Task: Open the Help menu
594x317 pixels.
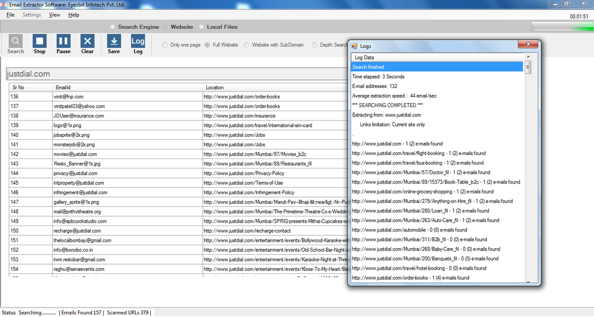Action: click(x=74, y=15)
